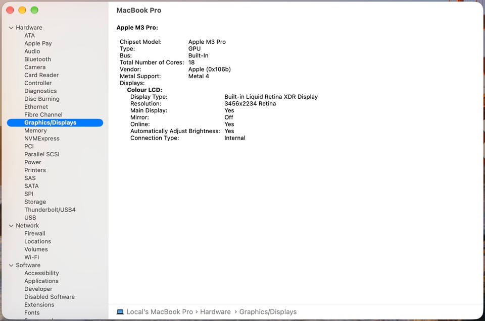485x321 pixels.
Task: Click the Metal 4 support value
Action: tap(199, 76)
